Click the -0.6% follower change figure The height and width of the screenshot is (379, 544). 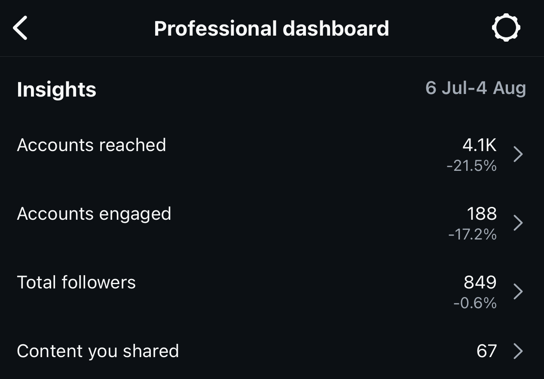[475, 303]
